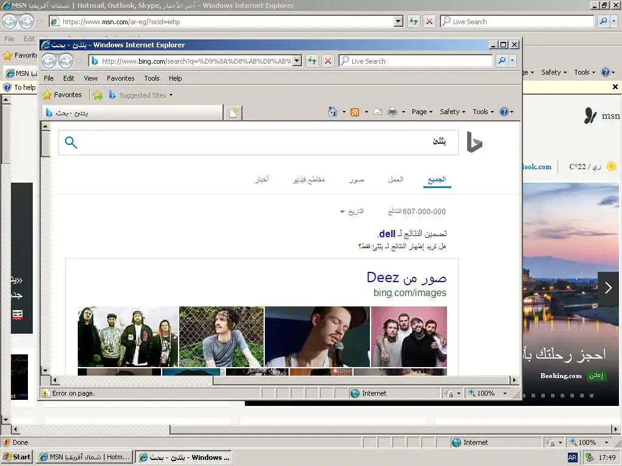
Task: Open zoom level dropdown in Bing window
Action: click(505, 393)
